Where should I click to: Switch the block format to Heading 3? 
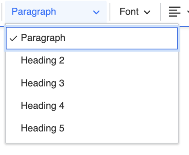[x=92, y=83]
